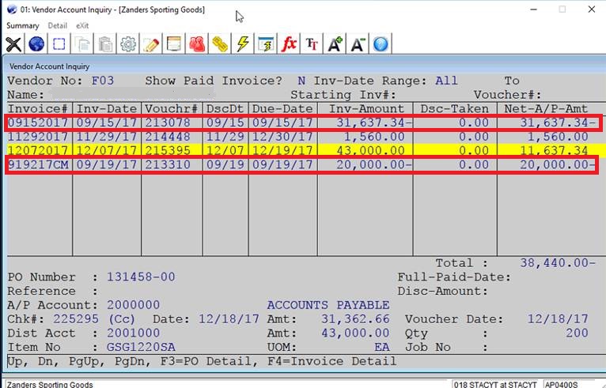Select highlighted invoice 12072017
This screenshot has height=388, width=606.
38,151
